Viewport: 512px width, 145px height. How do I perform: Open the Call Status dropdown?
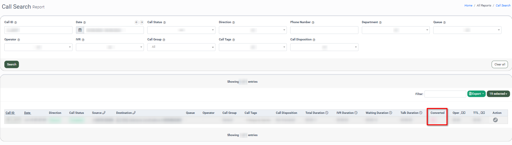[x=181, y=30]
